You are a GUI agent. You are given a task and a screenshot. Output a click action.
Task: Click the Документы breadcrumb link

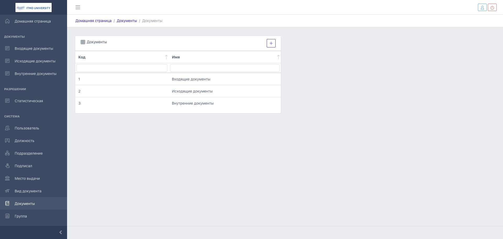(x=127, y=21)
